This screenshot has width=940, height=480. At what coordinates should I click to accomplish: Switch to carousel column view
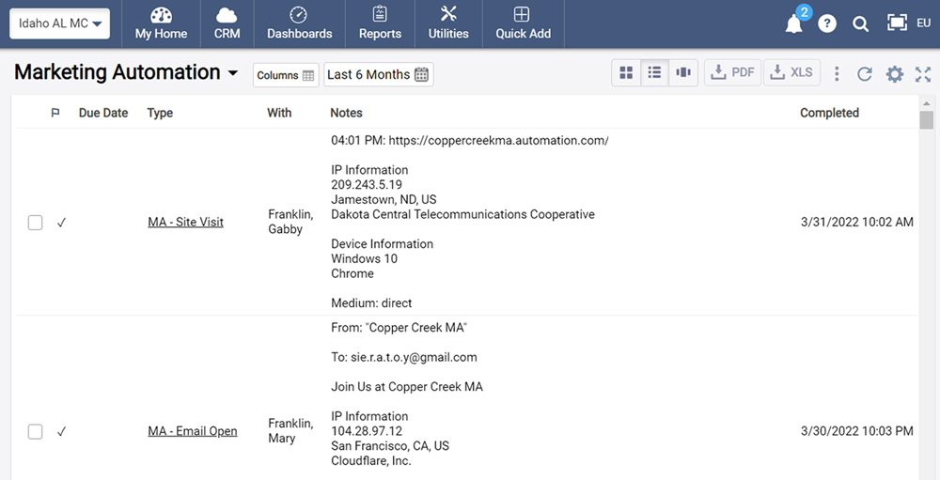[x=682, y=72]
